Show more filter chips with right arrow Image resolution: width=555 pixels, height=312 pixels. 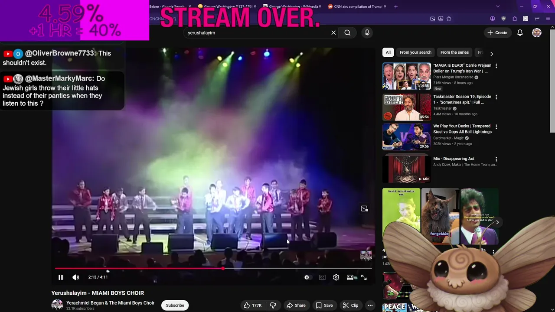[x=491, y=54]
